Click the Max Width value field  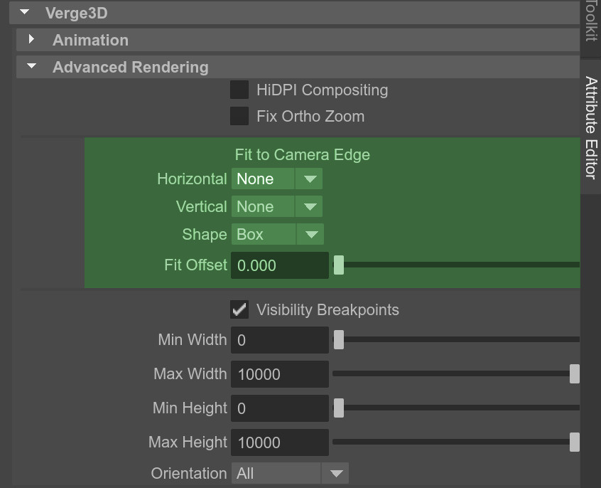pos(280,374)
